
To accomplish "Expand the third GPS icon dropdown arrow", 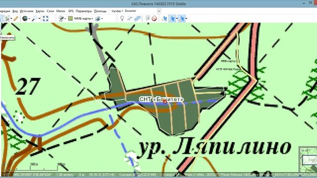I will [186, 19].
